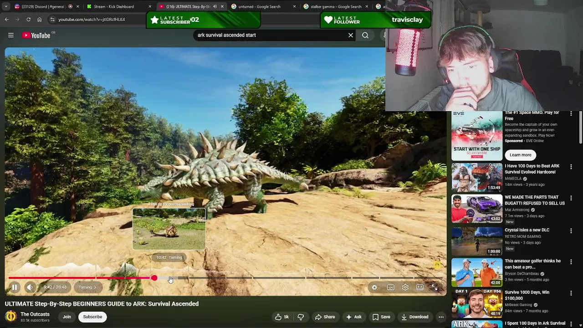Screen dimensions: 583x328
Task: Pause the video with the pause button
Action: click(x=15, y=287)
